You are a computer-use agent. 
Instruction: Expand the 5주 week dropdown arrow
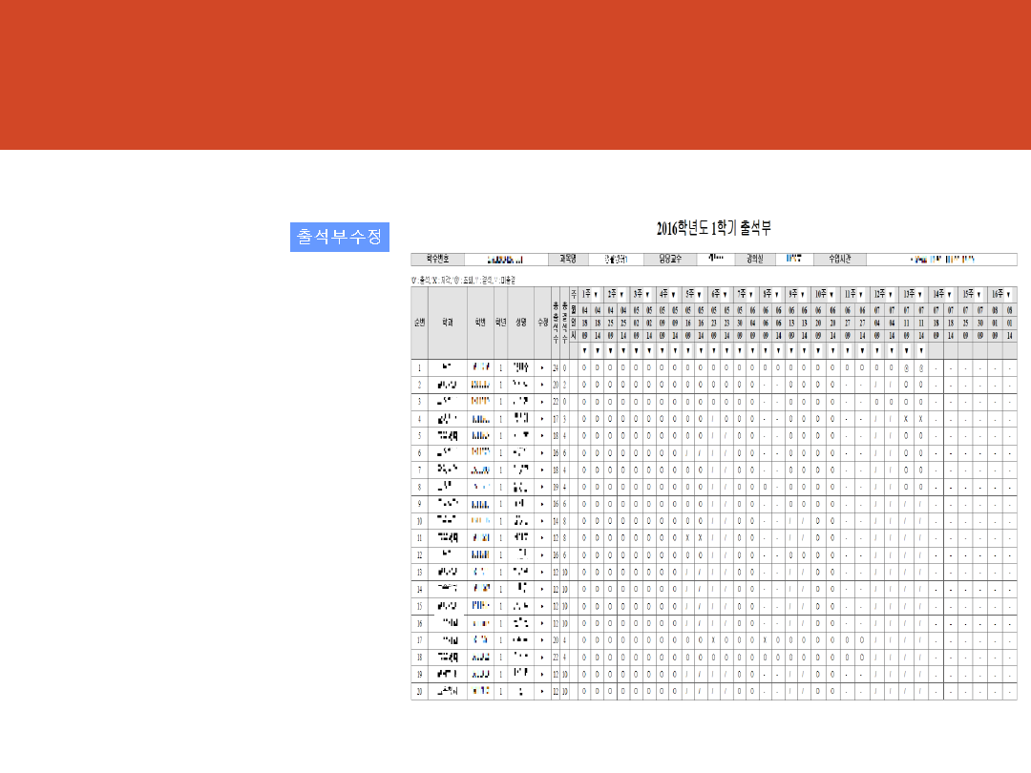[x=699, y=294]
